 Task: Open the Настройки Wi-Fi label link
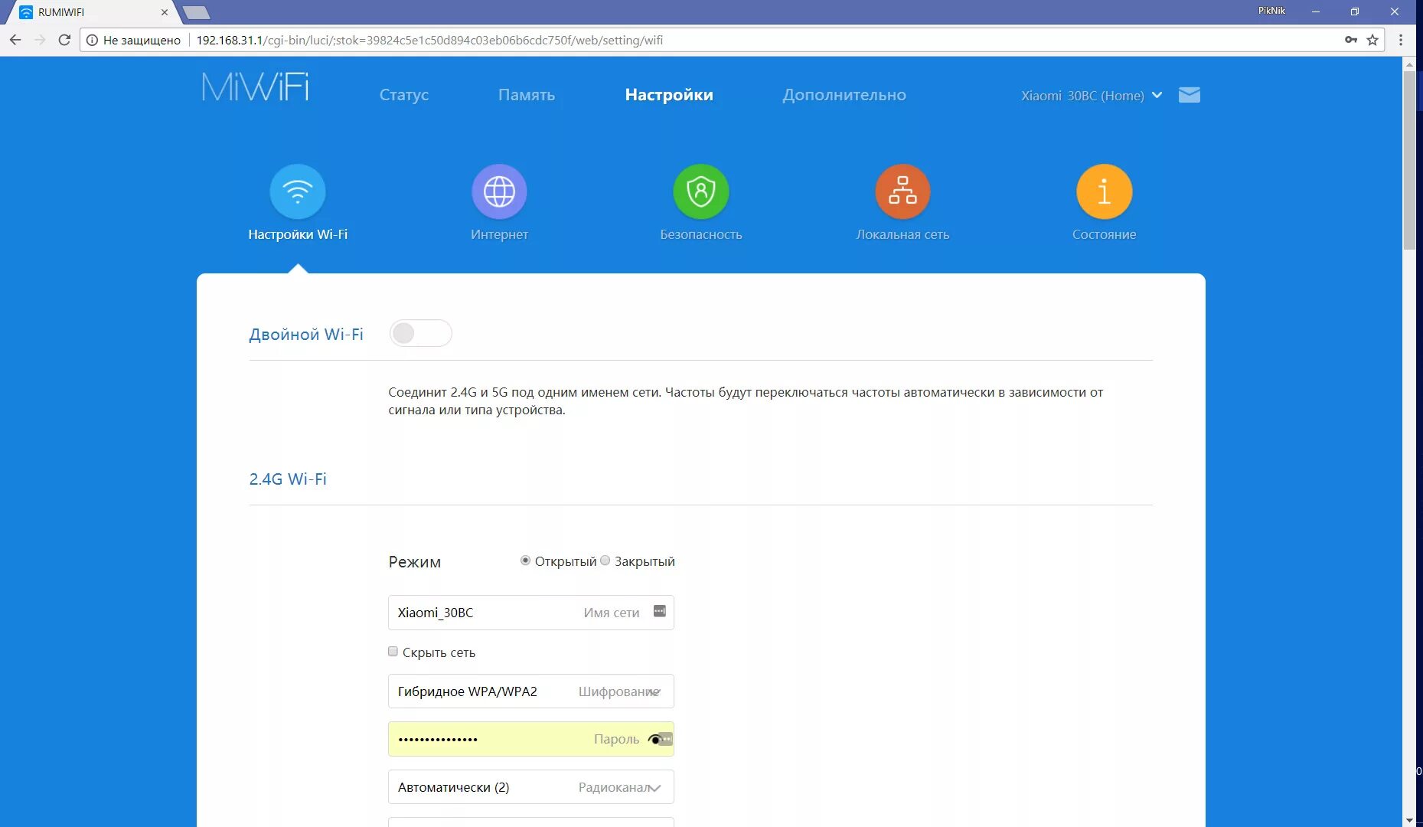[x=298, y=234]
